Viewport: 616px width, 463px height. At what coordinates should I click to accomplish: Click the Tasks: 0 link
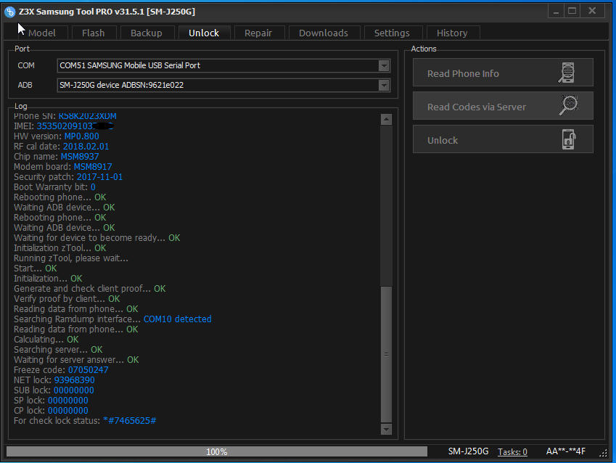512,452
